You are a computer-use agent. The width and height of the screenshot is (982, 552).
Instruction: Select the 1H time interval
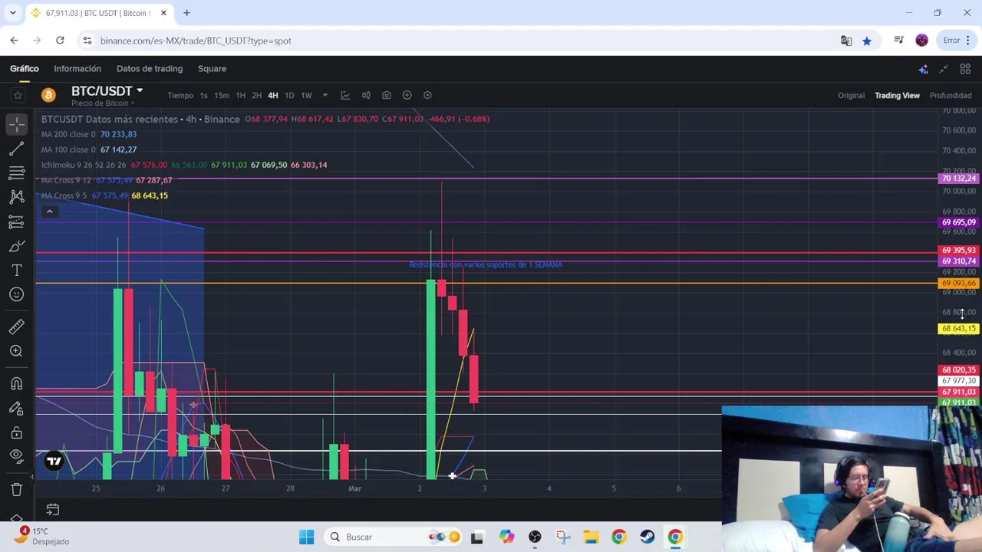pyautogui.click(x=240, y=96)
